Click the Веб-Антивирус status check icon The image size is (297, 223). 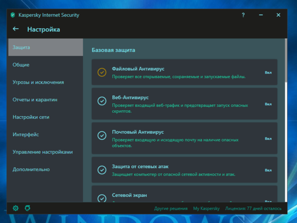pos(102,101)
